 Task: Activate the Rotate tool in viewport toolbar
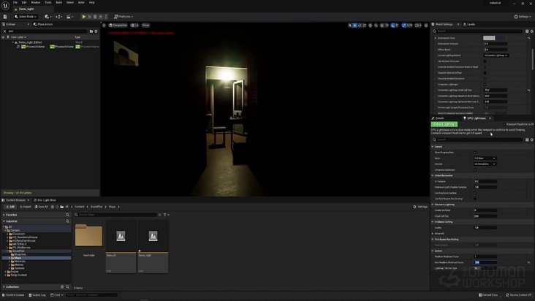pyautogui.click(x=360, y=26)
